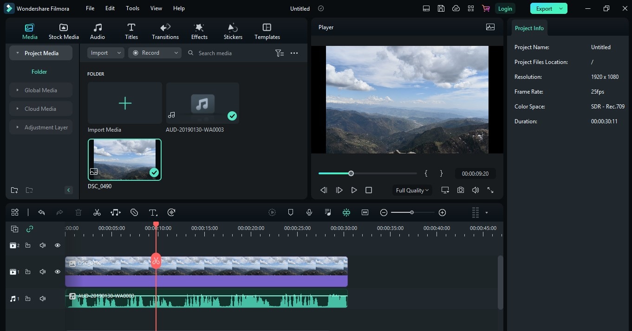Open the Stock Media tab
Screen dimensions: 632x331
[64, 32]
